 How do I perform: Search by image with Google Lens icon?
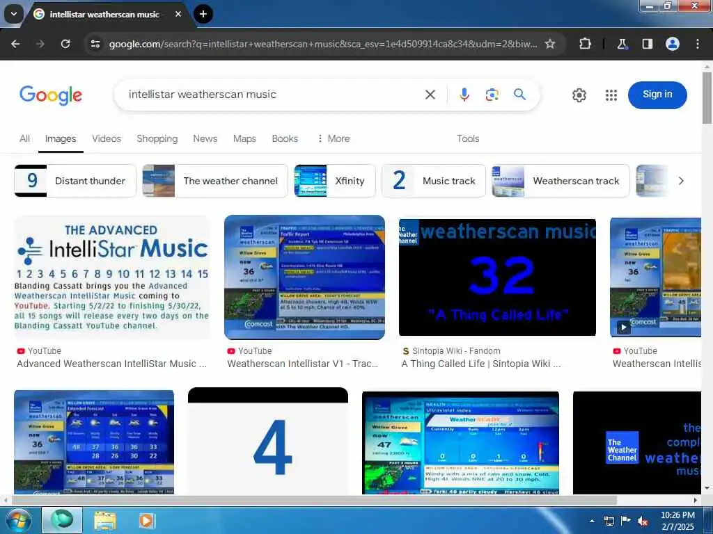point(492,95)
